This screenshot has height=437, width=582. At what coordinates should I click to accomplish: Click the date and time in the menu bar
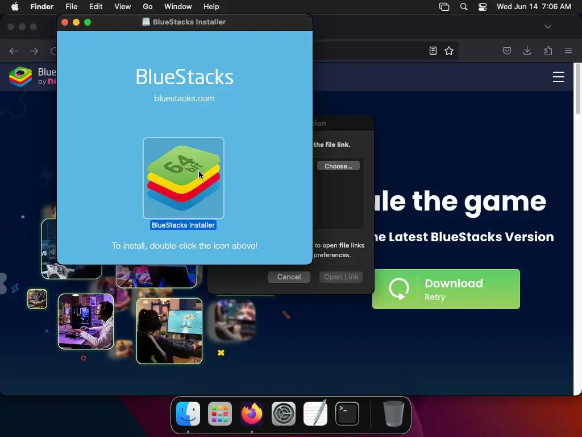(x=534, y=7)
